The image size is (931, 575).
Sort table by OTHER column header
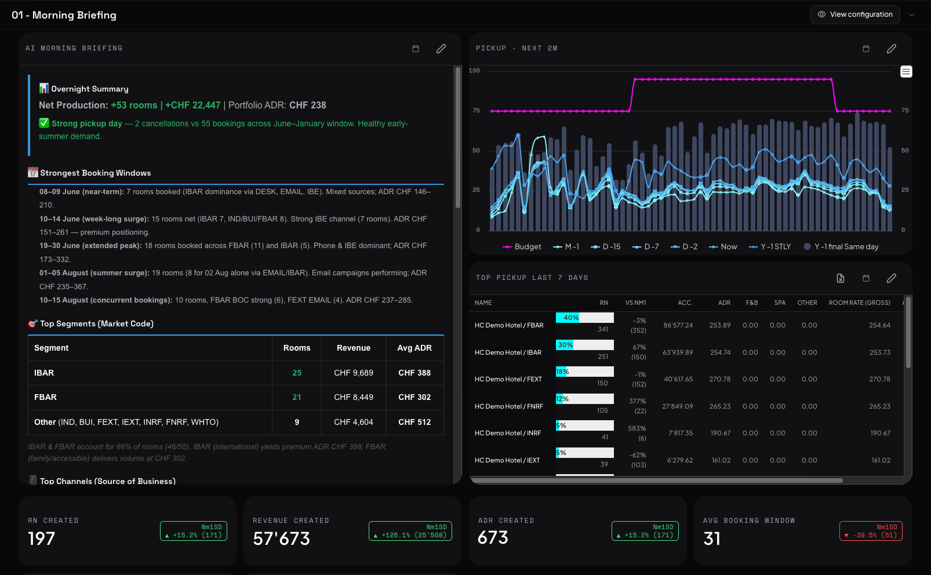[x=807, y=303]
